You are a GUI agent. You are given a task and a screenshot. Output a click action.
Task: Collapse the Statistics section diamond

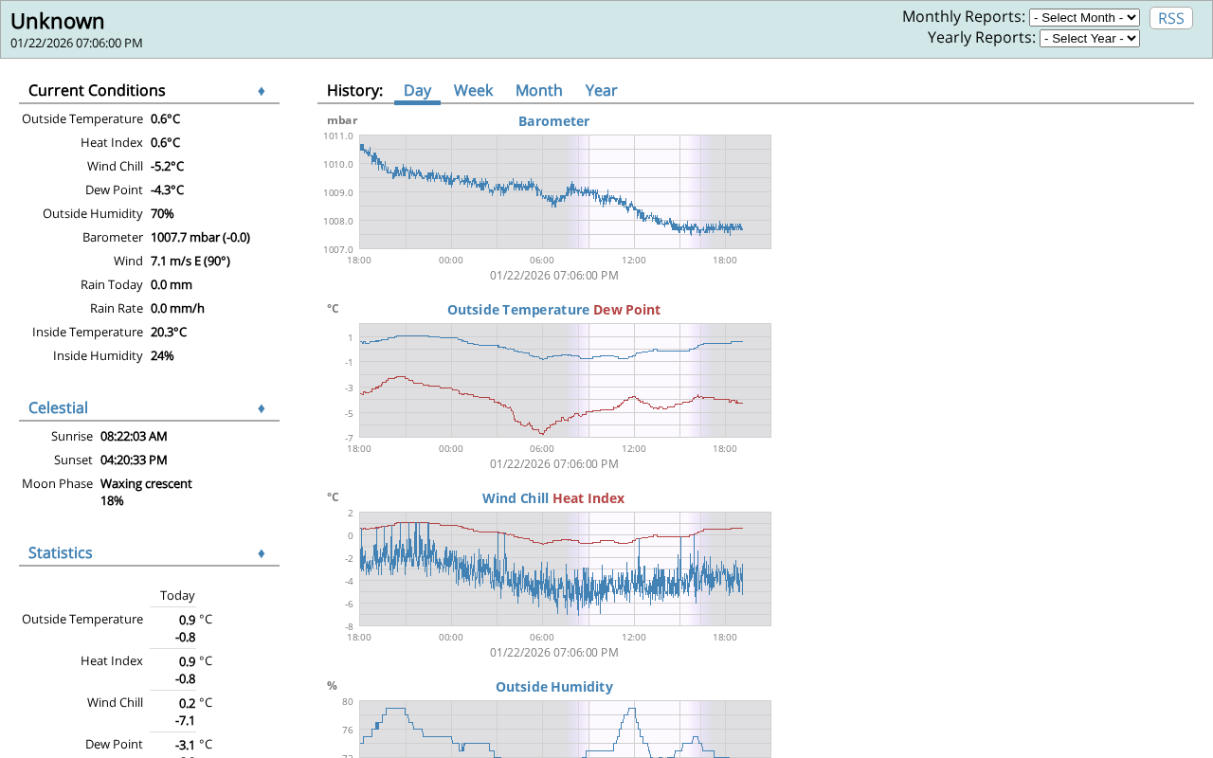pos(262,553)
